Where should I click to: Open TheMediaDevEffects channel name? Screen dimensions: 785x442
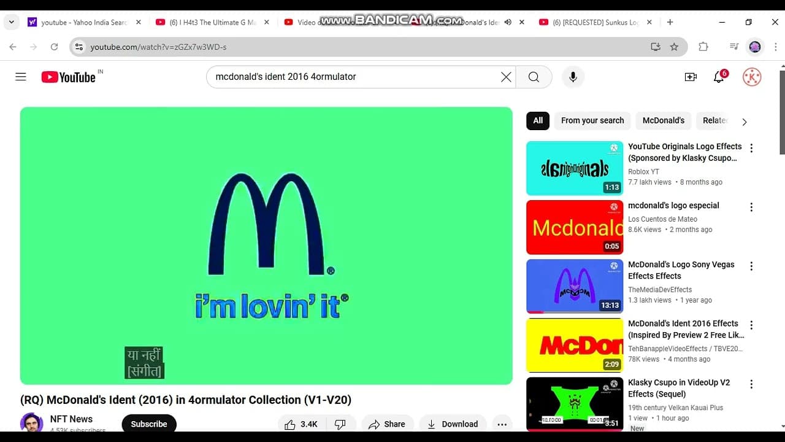660,290
